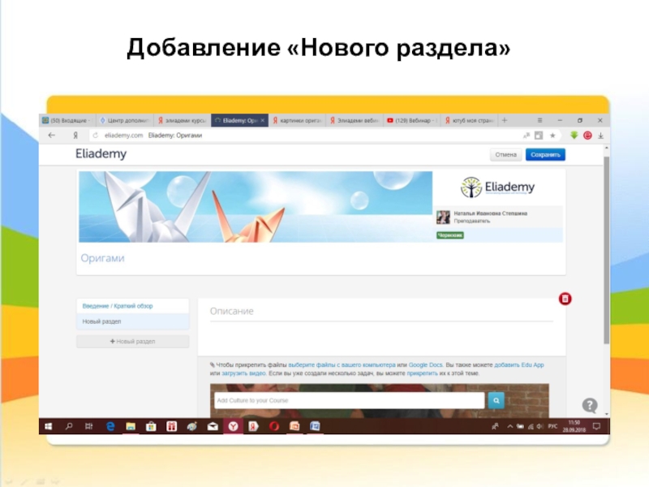Click the browser back arrow
The height and width of the screenshot is (487, 649).
pos(52,136)
